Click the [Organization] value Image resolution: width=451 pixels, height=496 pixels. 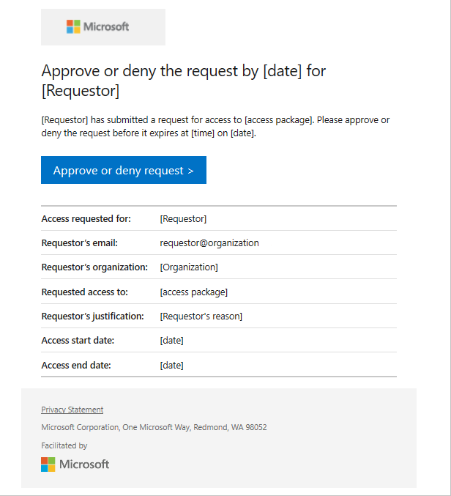[189, 267]
